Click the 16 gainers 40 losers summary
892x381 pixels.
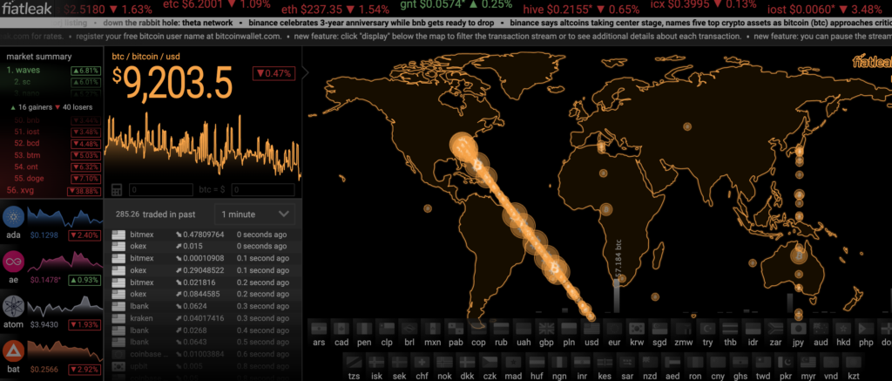point(51,107)
